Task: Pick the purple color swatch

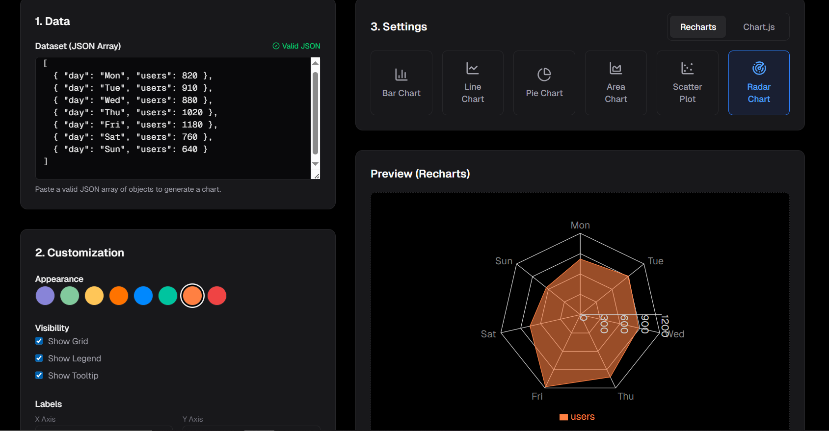Action: point(45,296)
